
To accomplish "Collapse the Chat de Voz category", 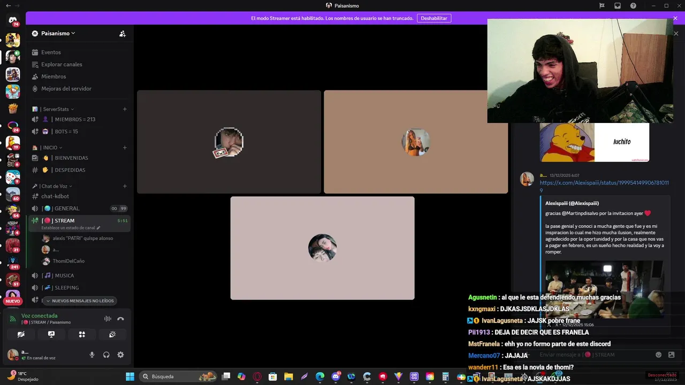I will click(52, 186).
